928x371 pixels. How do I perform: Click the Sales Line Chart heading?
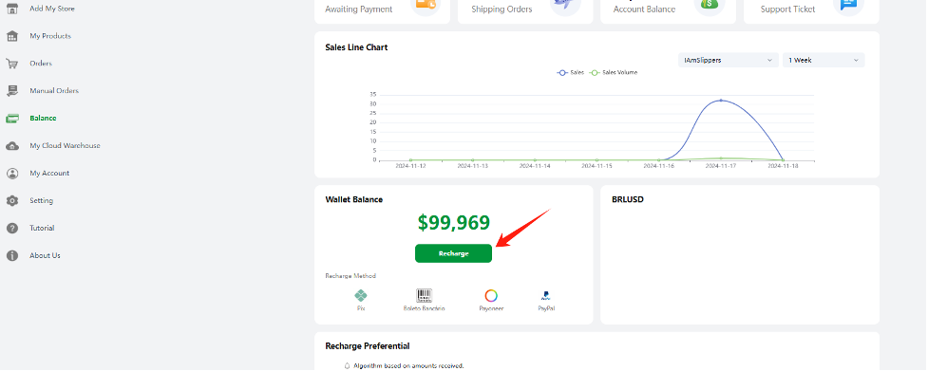click(x=356, y=47)
